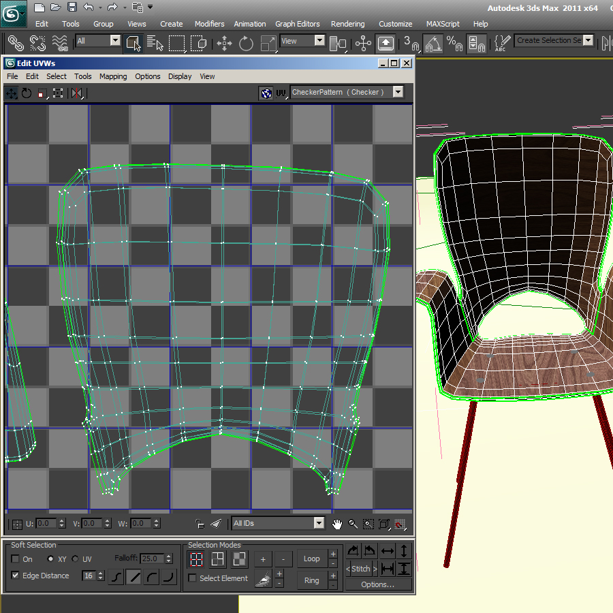The image size is (613, 613).
Task: Select the Move tool in the UVW editor
Action: click(11, 93)
